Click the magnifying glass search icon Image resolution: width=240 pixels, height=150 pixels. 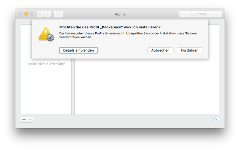(x=191, y=14)
